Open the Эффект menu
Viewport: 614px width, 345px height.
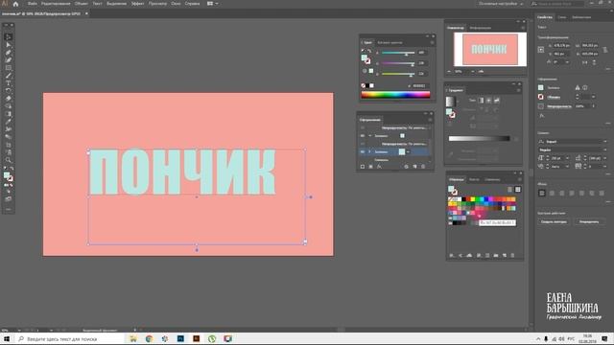[x=137, y=4]
